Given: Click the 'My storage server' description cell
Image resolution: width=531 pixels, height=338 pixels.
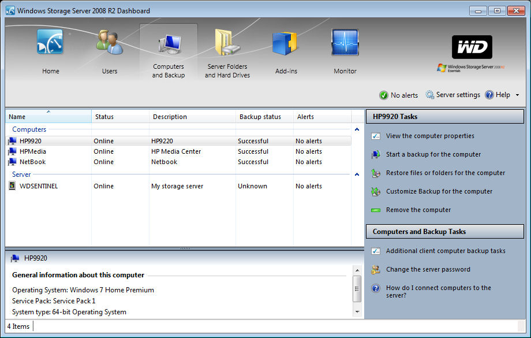Looking at the screenshot, I should click(177, 186).
